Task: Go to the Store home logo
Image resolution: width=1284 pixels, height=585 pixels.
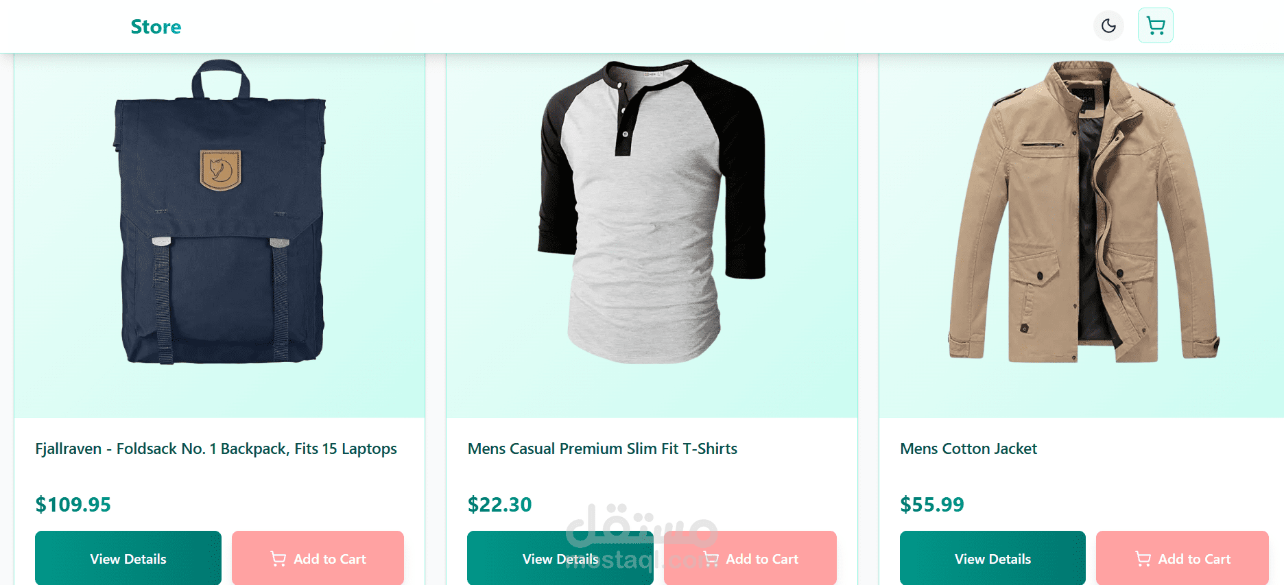Action: [156, 27]
